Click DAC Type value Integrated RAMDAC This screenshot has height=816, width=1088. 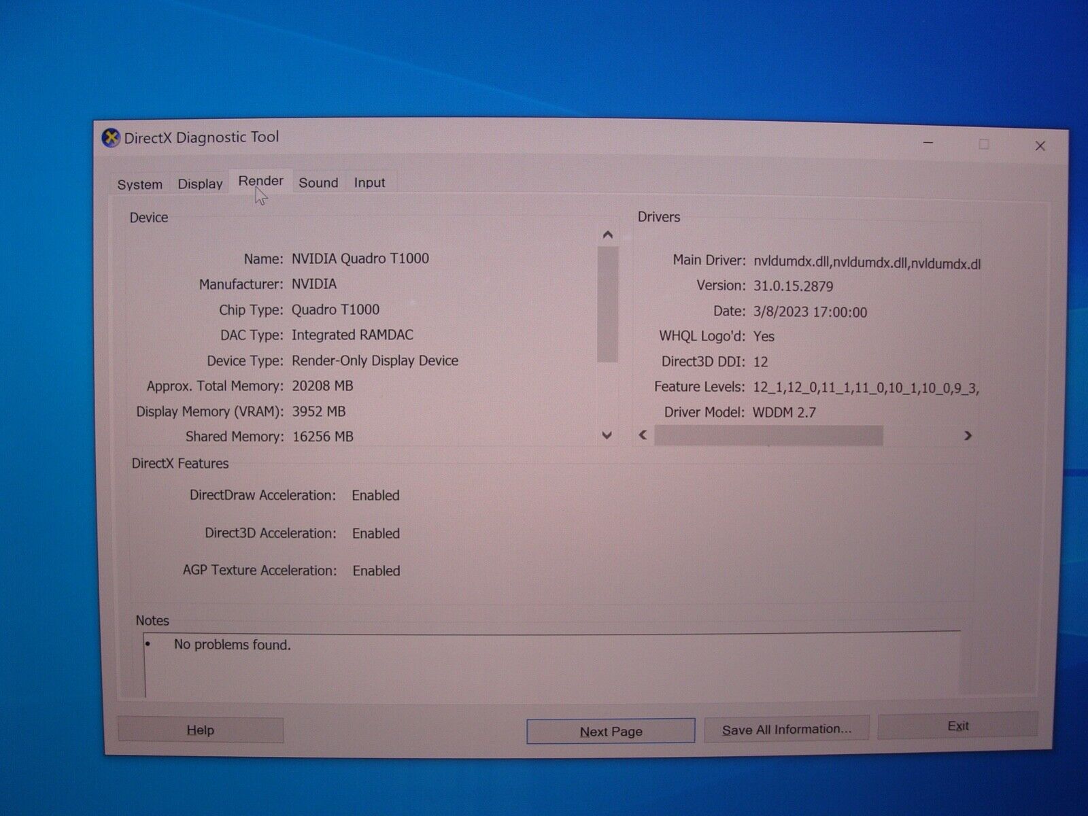[x=352, y=335]
